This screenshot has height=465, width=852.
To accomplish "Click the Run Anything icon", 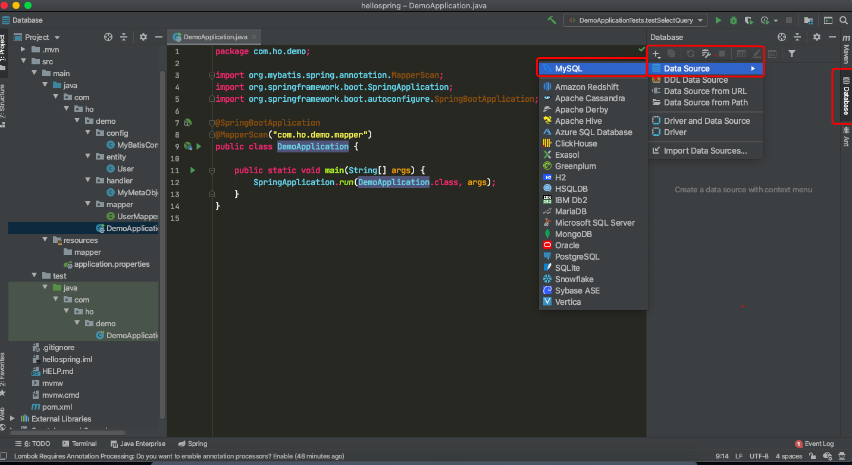I will [x=828, y=20].
